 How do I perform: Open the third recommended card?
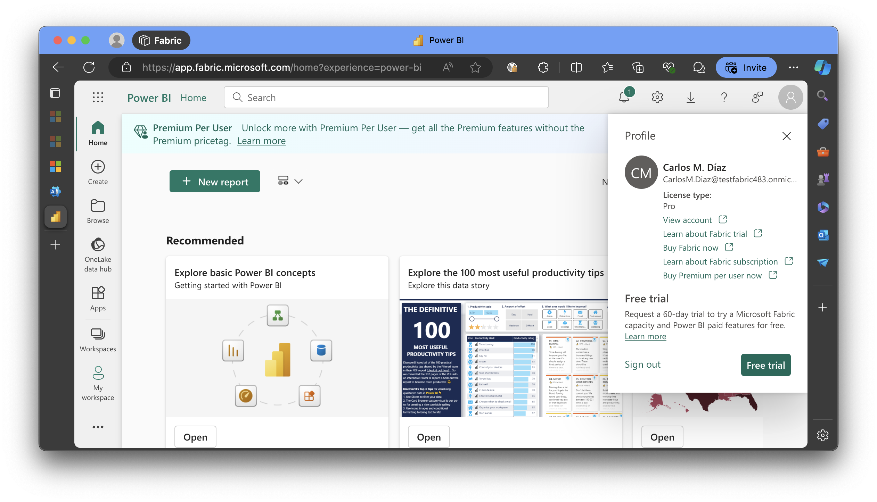click(x=662, y=437)
